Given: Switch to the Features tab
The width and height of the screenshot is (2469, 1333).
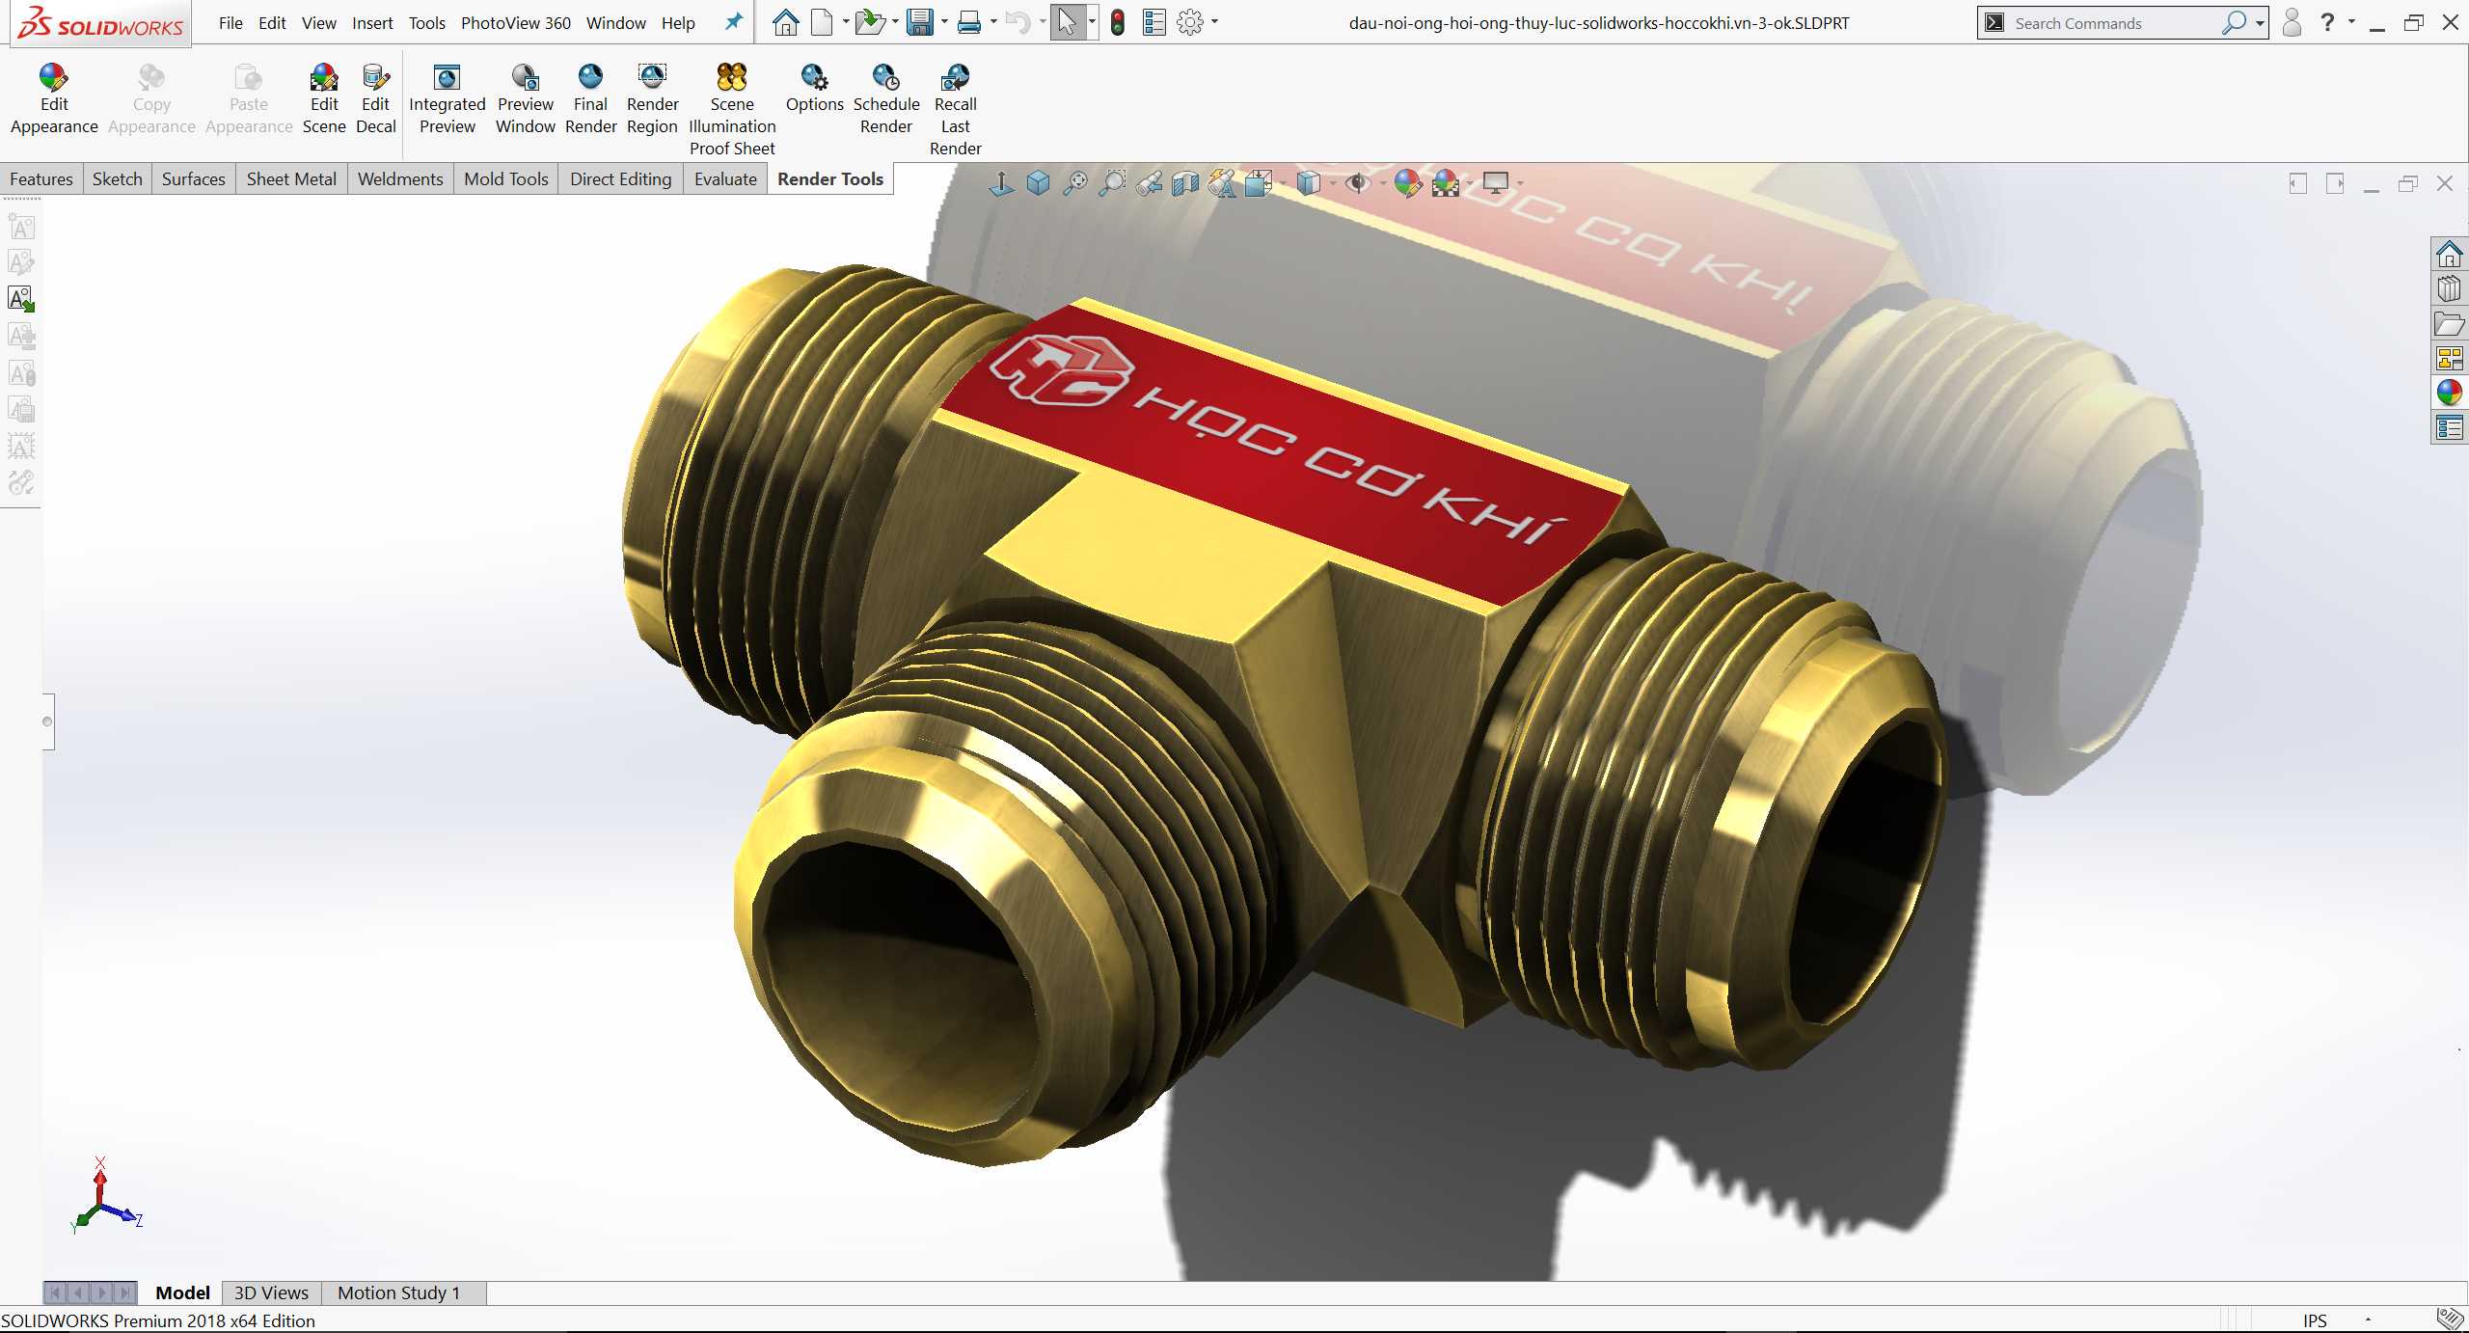Looking at the screenshot, I should [41, 178].
